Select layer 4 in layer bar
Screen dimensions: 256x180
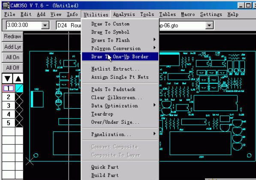tap(9, 114)
